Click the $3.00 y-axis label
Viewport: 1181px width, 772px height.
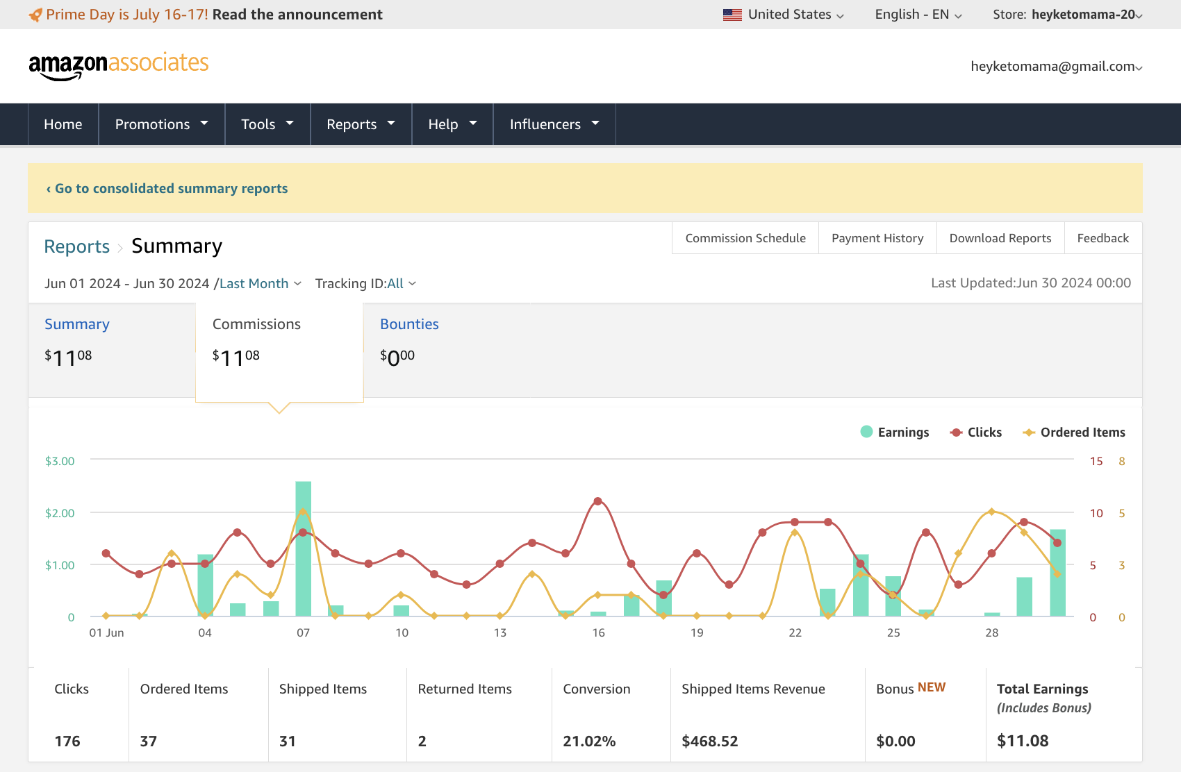pyautogui.click(x=60, y=461)
